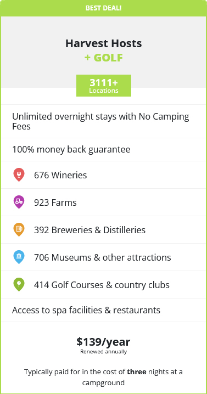
Task: Click the Renewed annually note
Action: (x=104, y=352)
